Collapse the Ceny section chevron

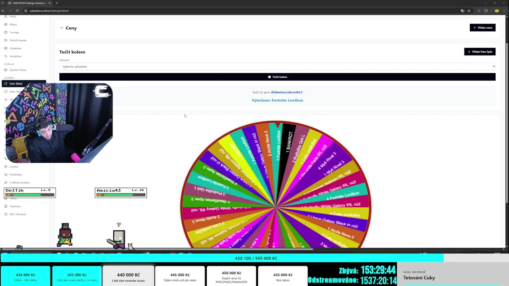point(62,28)
